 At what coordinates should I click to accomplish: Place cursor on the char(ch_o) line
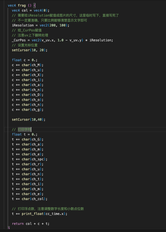pos(28,99)
